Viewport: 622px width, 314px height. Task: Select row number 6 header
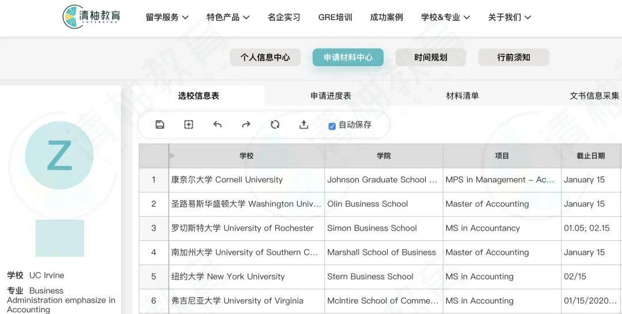click(x=154, y=301)
